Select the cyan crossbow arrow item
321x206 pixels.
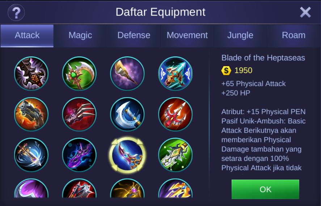(175, 74)
